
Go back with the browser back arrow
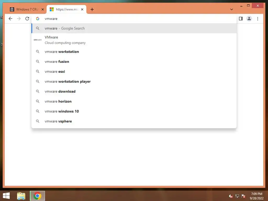coord(10,19)
